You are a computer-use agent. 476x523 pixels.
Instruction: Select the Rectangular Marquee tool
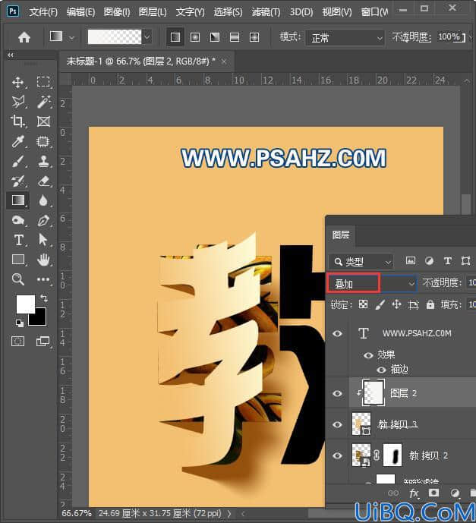click(x=43, y=82)
